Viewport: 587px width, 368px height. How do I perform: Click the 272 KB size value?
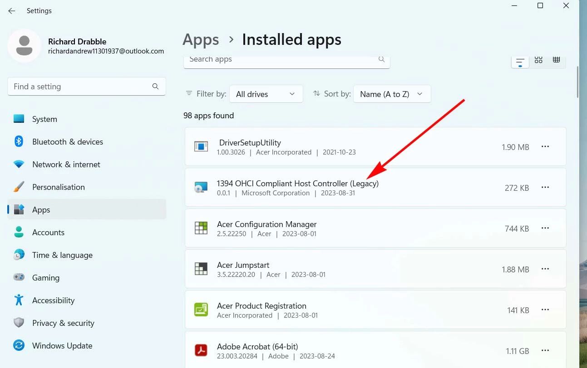[517, 188]
